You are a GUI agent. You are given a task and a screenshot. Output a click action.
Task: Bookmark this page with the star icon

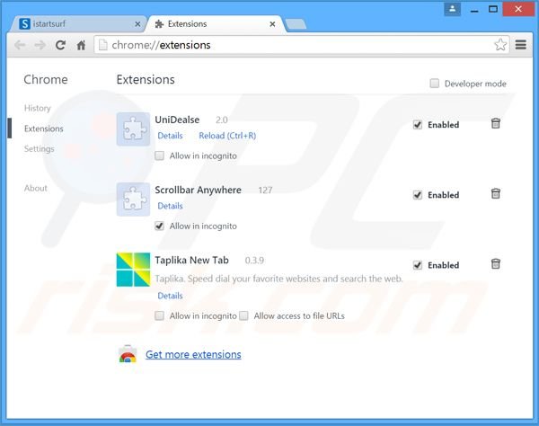500,45
